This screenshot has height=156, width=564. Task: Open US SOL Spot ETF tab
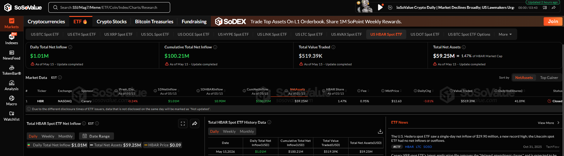(155, 34)
